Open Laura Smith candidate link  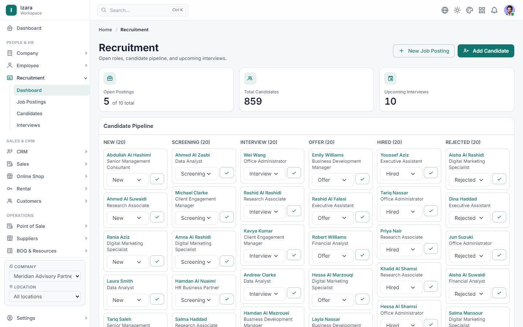(x=120, y=281)
